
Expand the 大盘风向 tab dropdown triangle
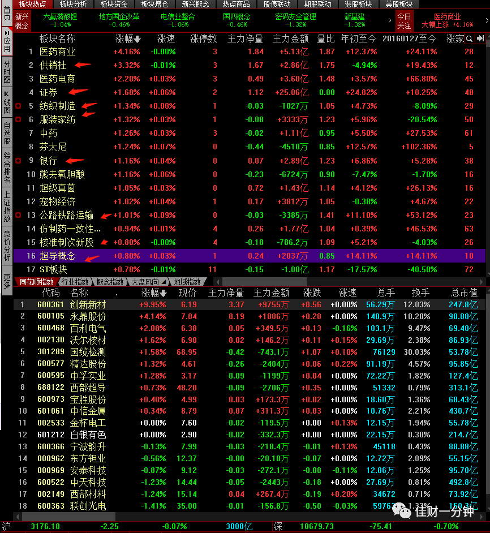point(164,282)
